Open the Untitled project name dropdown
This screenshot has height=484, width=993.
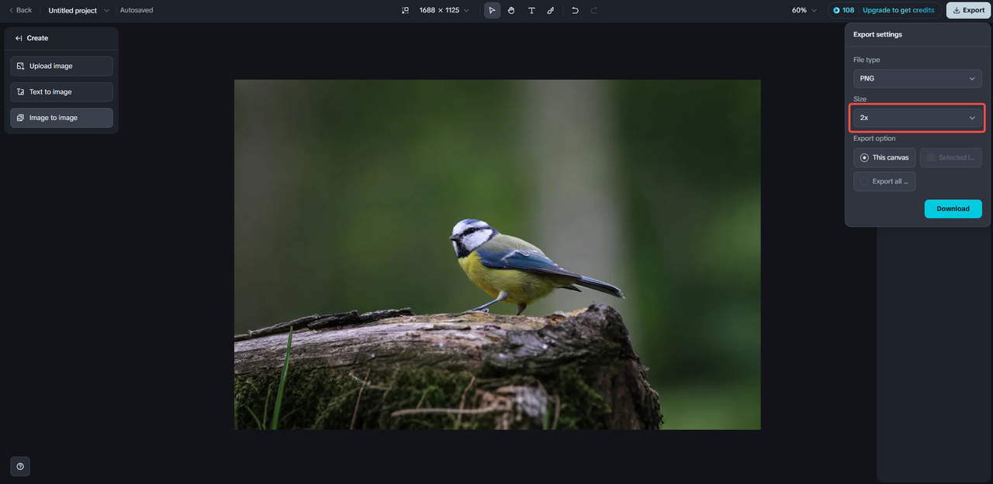click(x=78, y=10)
